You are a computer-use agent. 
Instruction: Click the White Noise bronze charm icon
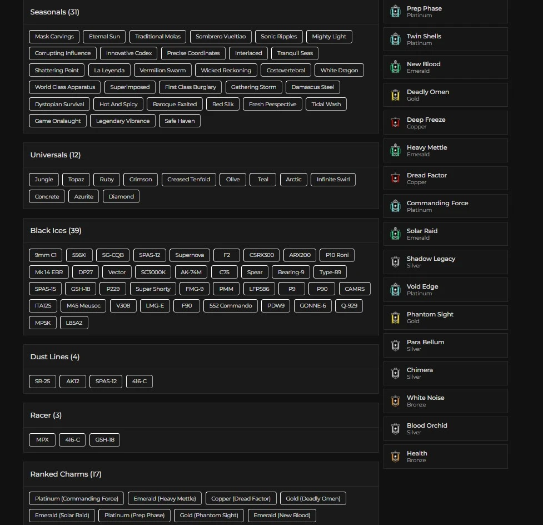(395, 401)
